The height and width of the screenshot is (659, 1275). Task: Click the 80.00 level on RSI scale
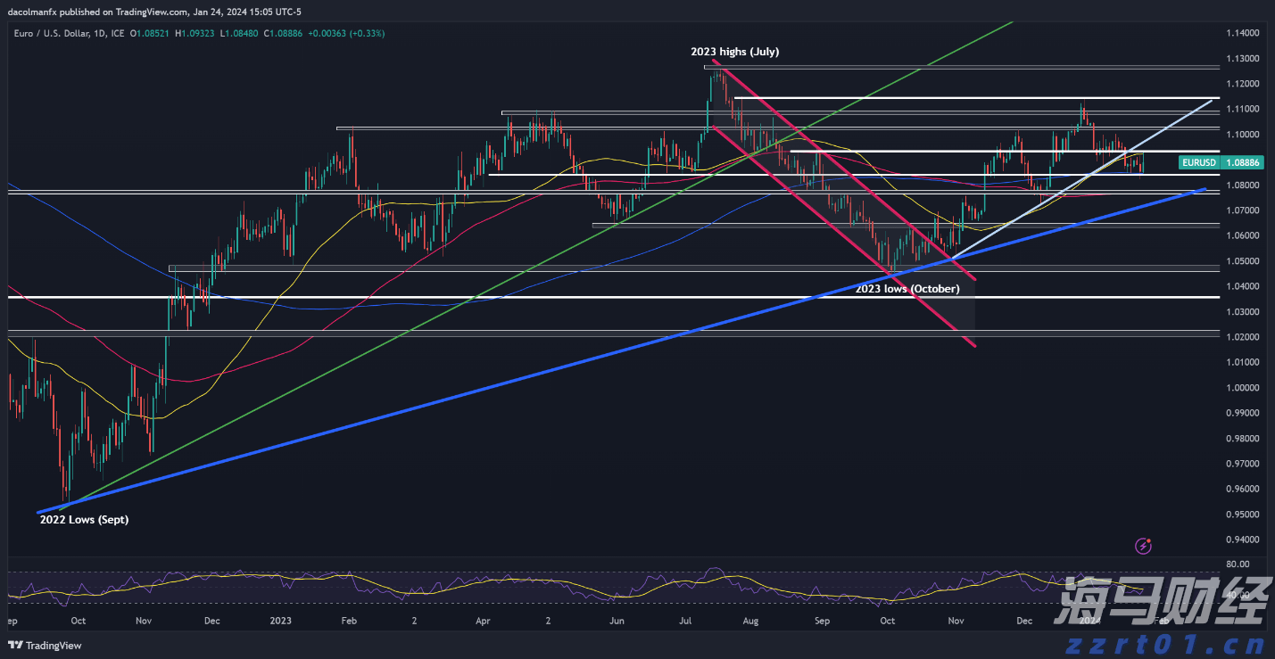tap(1237, 564)
